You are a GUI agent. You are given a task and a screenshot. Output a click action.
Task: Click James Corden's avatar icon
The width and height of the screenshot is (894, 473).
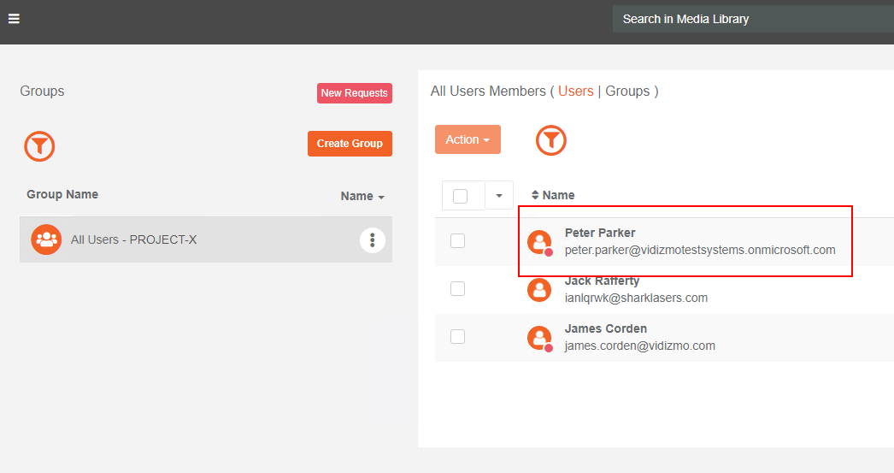[x=539, y=338]
